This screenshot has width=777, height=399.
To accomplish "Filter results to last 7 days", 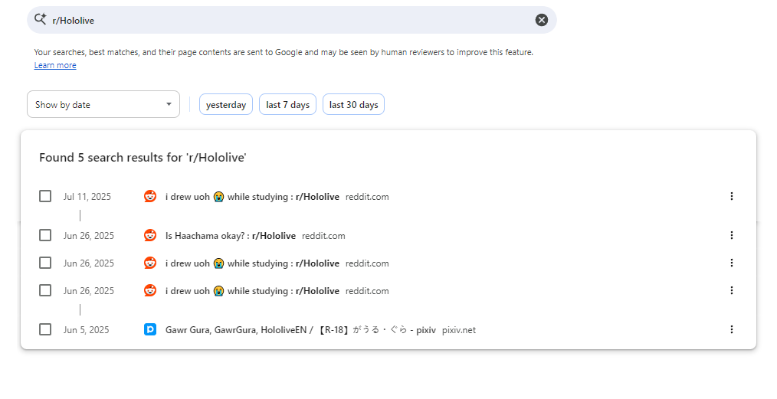I will tap(288, 105).
